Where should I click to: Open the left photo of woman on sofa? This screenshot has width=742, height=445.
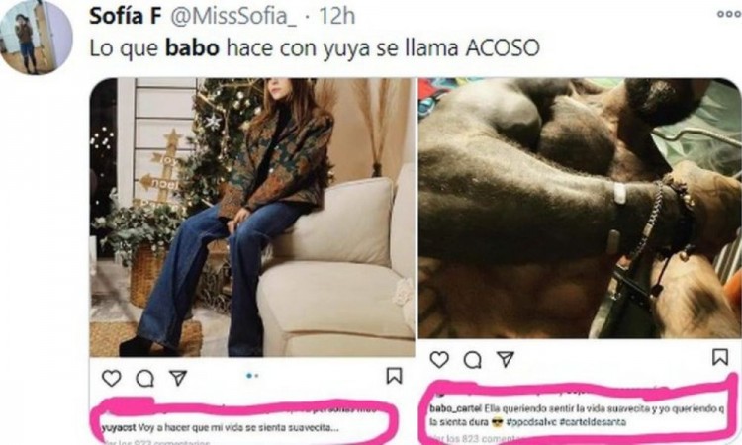pyautogui.click(x=252, y=218)
